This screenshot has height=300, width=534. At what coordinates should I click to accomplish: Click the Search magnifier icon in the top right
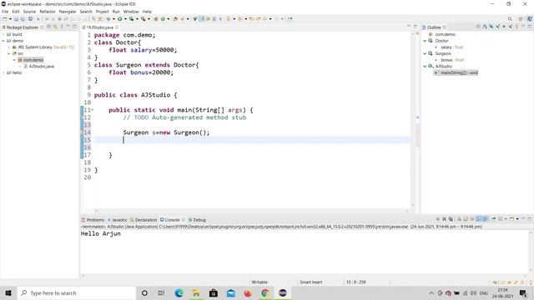tap(510, 19)
